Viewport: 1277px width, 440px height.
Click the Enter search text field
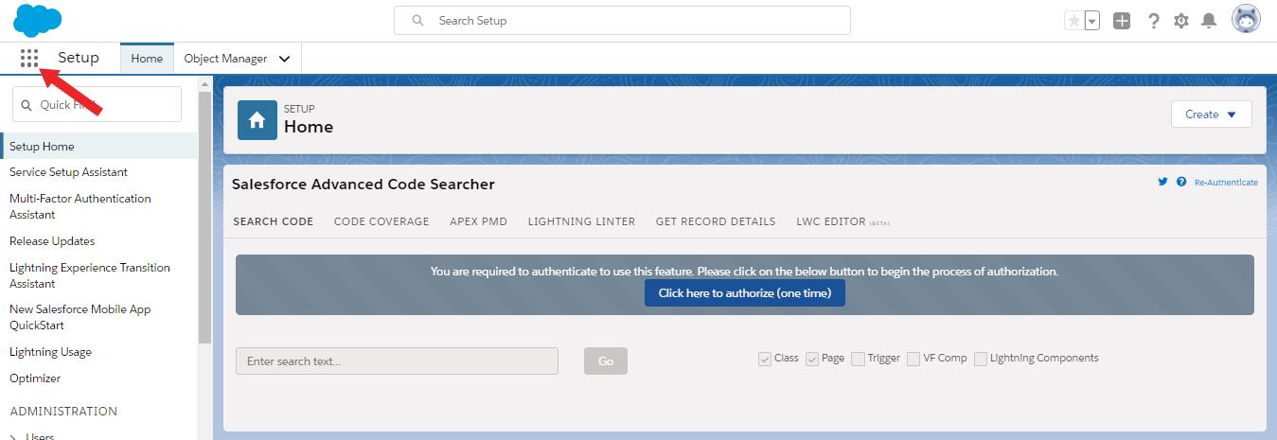click(x=397, y=361)
